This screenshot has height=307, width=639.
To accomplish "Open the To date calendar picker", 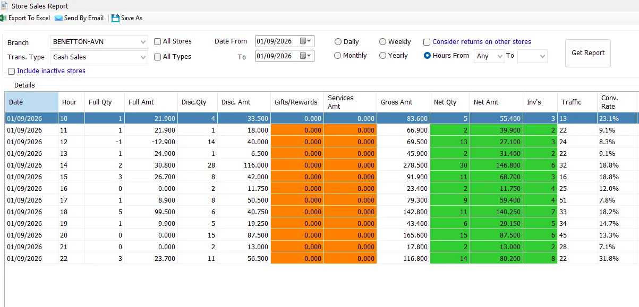I will [x=306, y=56].
